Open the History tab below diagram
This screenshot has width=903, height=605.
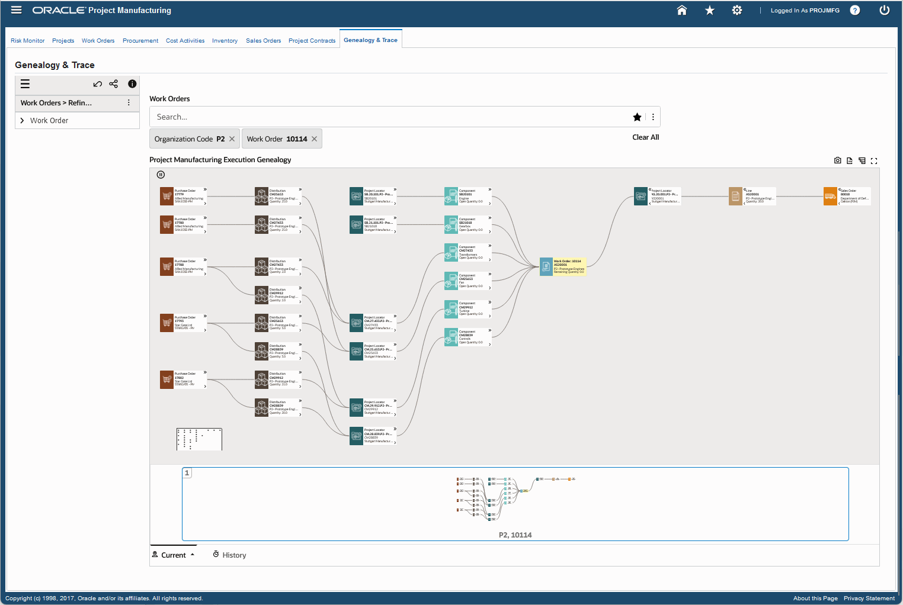[x=229, y=555]
